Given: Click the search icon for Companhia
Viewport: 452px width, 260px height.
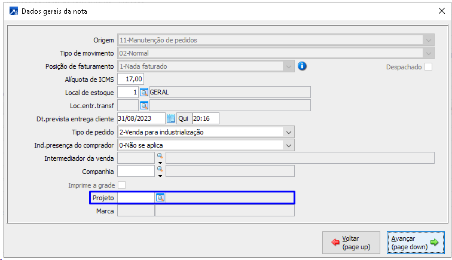Looking at the screenshot, I should (160, 169).
